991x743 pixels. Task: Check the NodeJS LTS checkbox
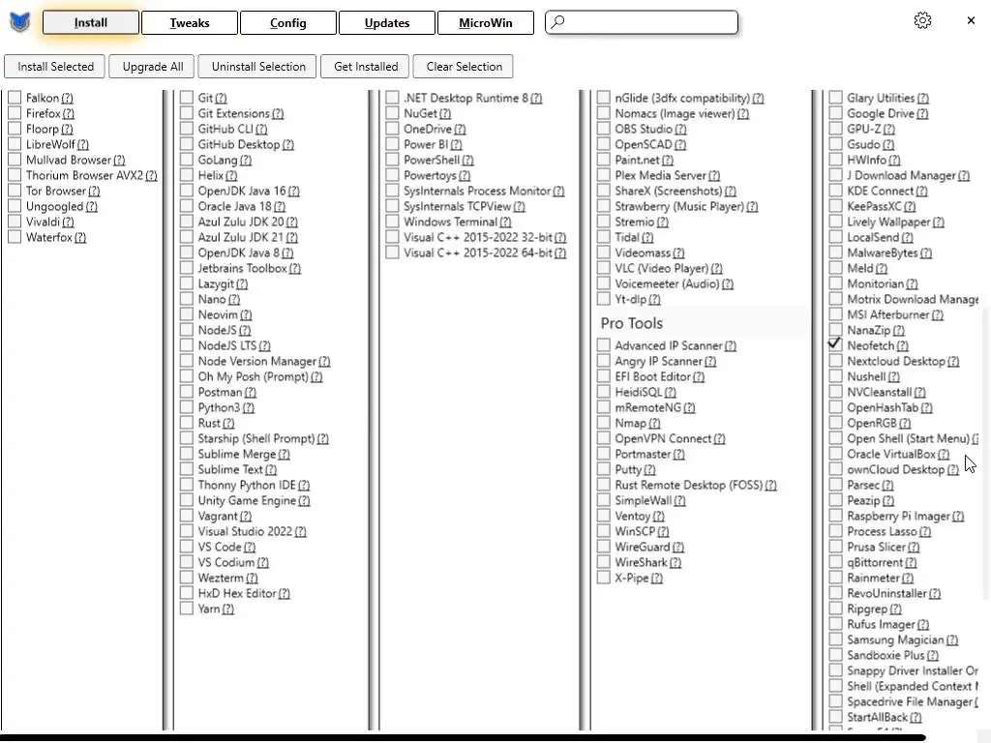coord(187,345)
